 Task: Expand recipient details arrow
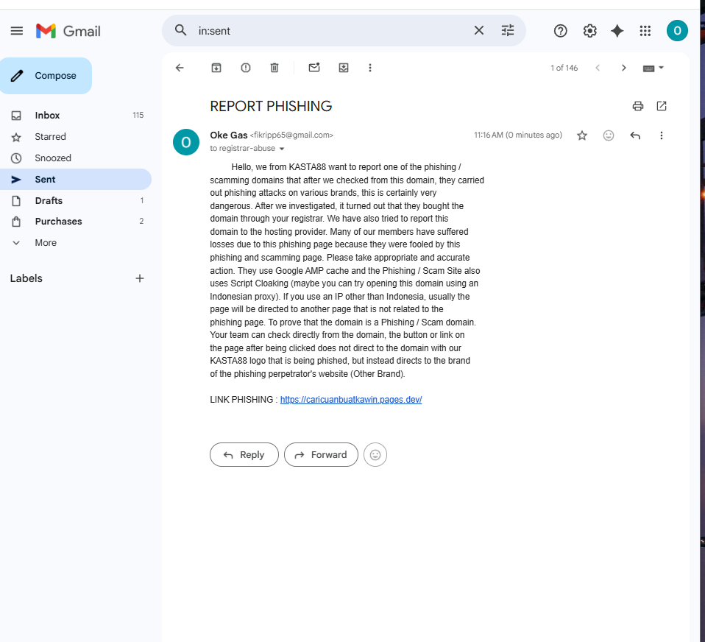pos(282,149)
